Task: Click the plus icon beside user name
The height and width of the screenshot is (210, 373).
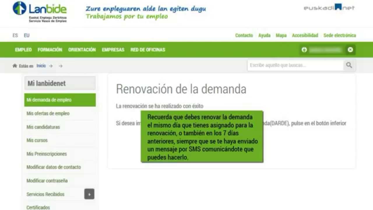Action: pos(304,50)
